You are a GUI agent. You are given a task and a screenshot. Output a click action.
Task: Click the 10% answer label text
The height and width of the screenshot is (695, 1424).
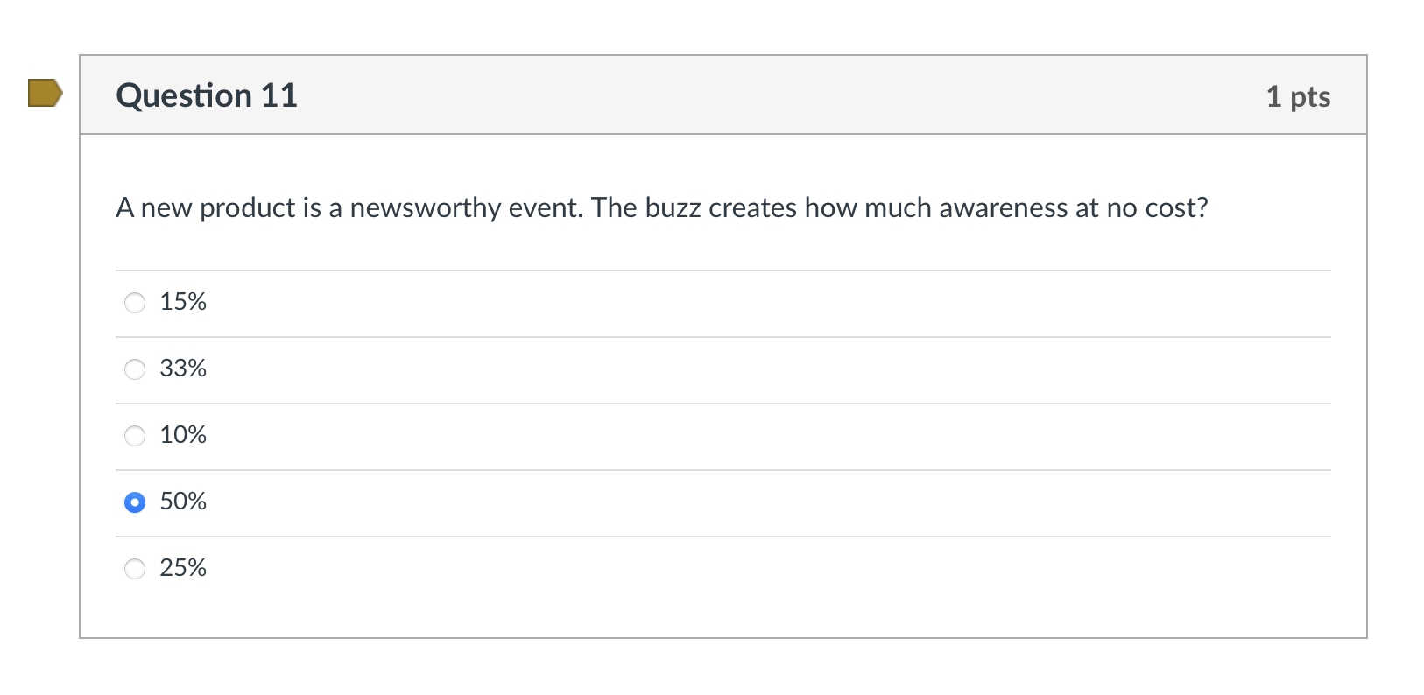coord(183,435)
